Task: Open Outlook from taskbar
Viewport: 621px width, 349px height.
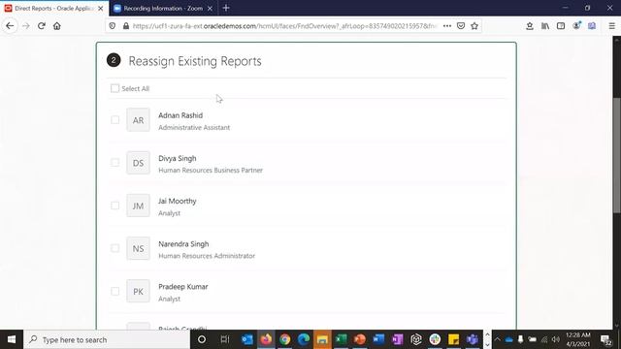Action: click(247, 339)
